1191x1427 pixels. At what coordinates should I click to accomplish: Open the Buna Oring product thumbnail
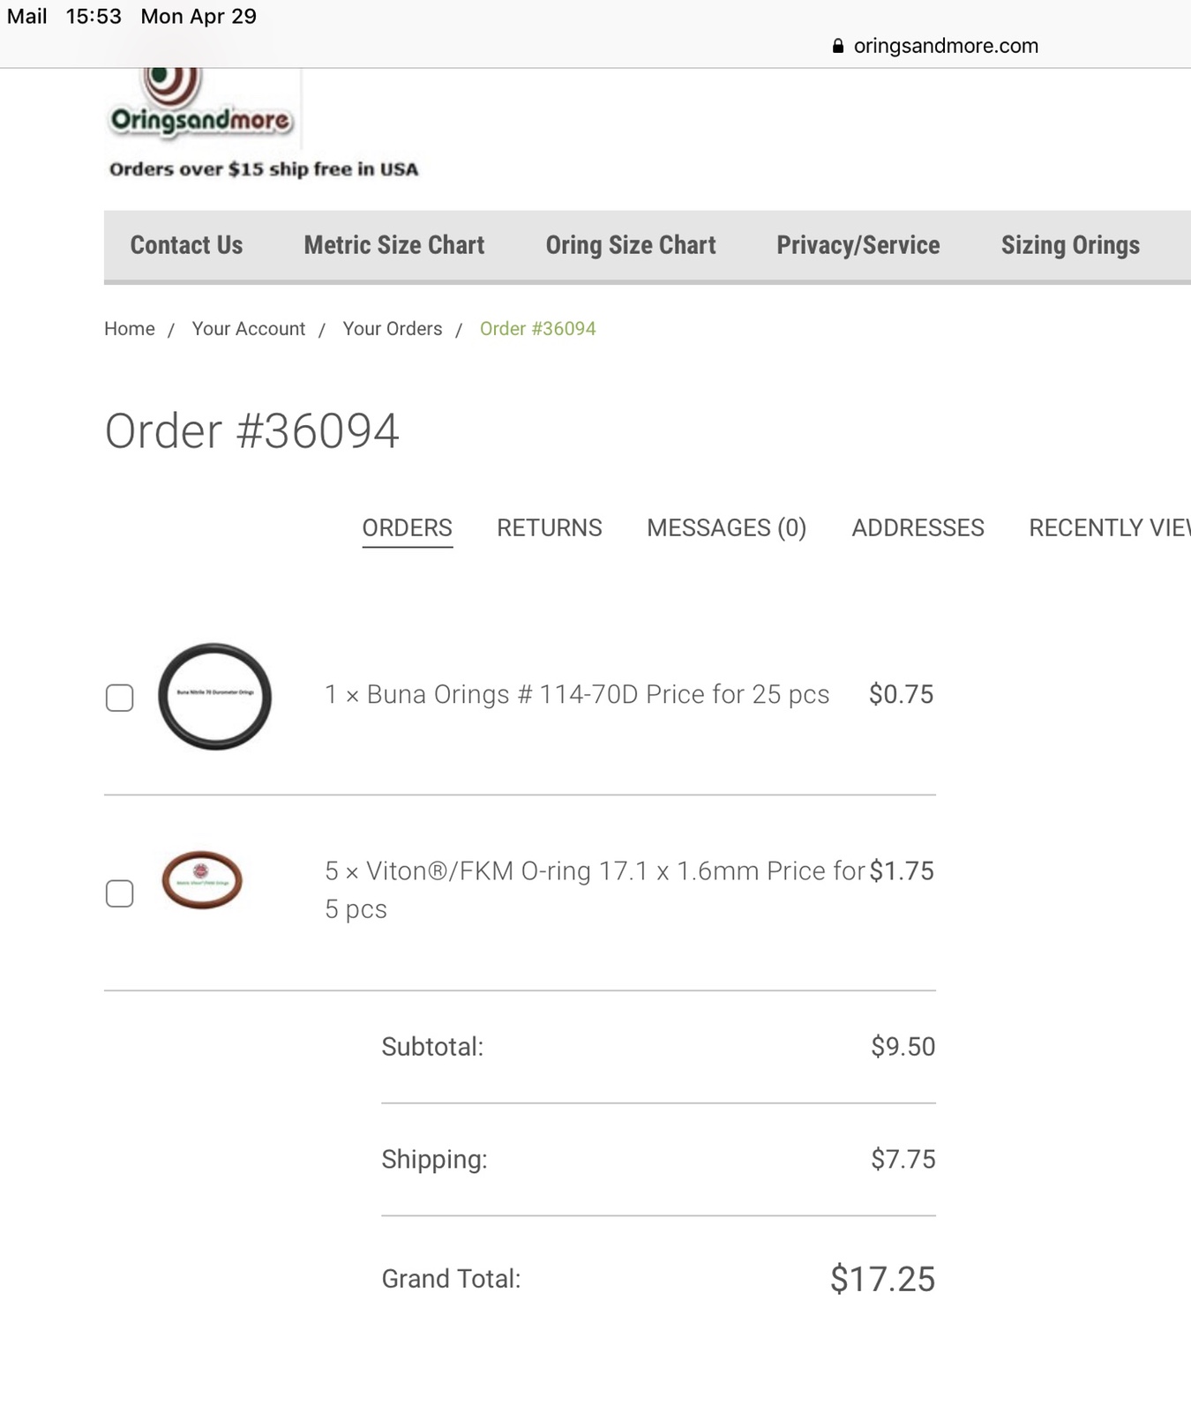coord(214,697)
